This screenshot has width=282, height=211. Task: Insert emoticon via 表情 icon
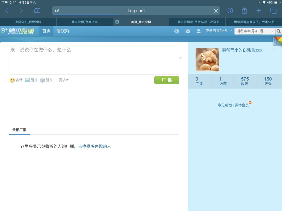click(x=16, y=80)
